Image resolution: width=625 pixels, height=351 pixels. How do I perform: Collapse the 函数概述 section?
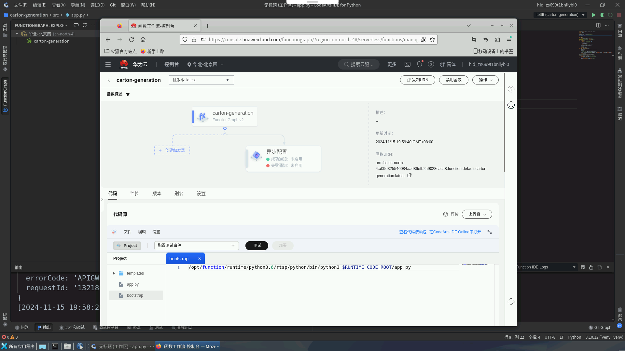pyautogui.click(x=128, y=95)
